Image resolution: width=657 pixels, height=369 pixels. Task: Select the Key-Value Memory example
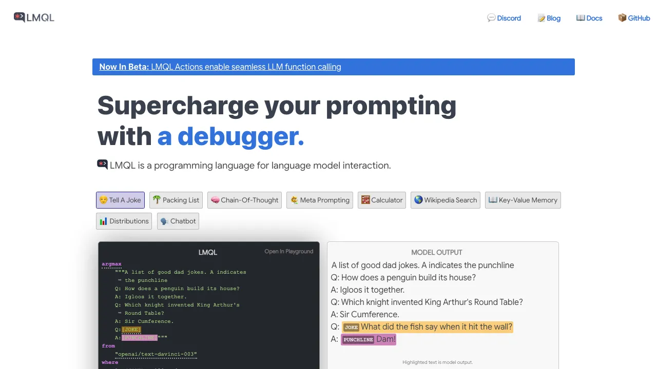[523, 200]
